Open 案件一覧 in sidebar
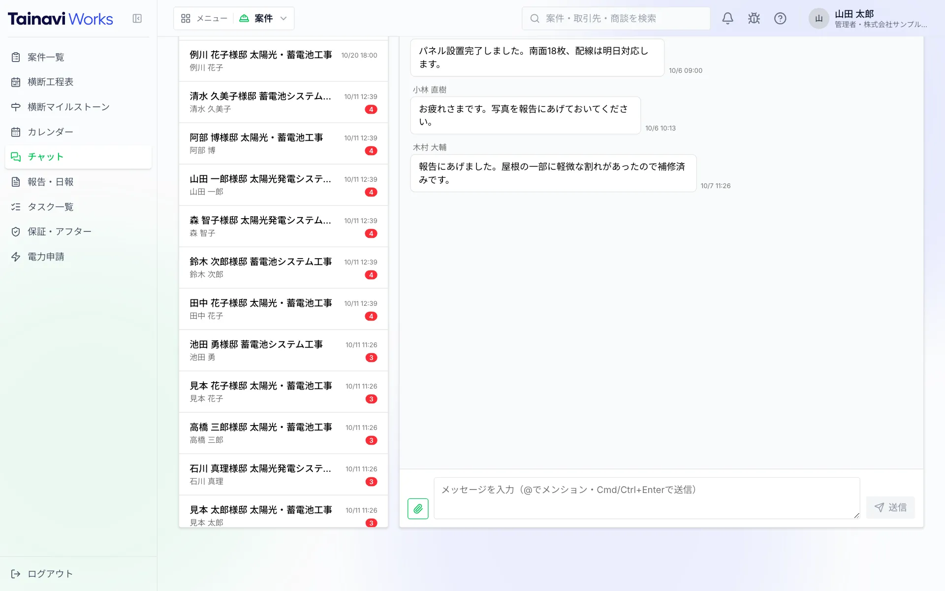The image size is (945, 591). 78,57
